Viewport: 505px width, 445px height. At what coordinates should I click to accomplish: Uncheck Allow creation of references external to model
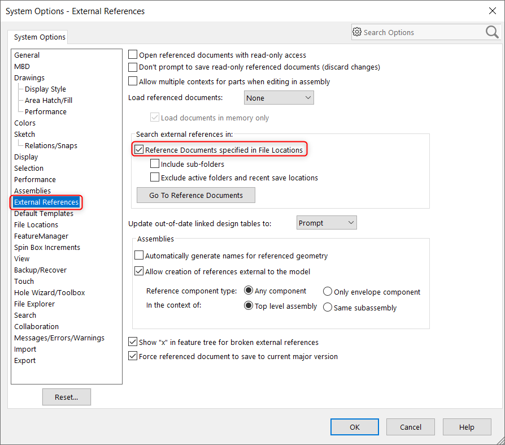(x=139, y=271)
